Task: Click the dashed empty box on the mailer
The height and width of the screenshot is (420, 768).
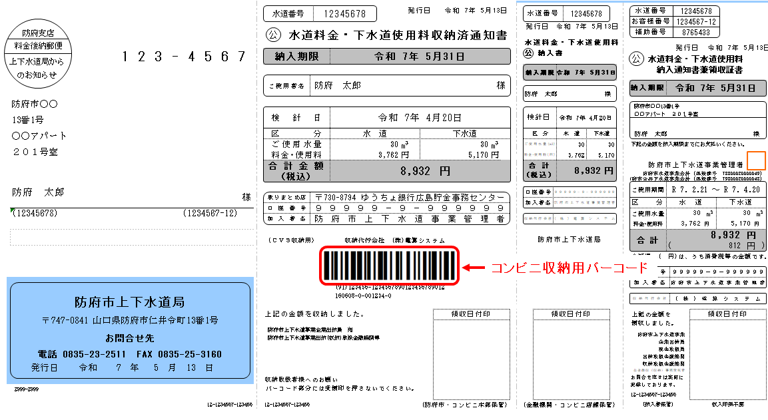Action: pyautogui.click(x=132, y=237)
